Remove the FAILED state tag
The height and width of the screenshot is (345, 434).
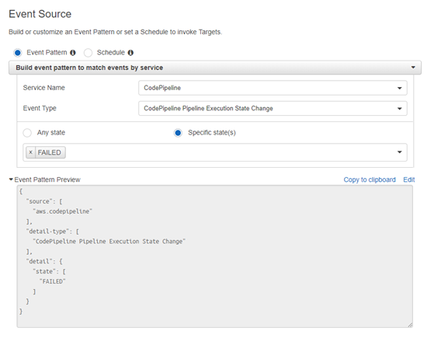(x=31, y=152)
